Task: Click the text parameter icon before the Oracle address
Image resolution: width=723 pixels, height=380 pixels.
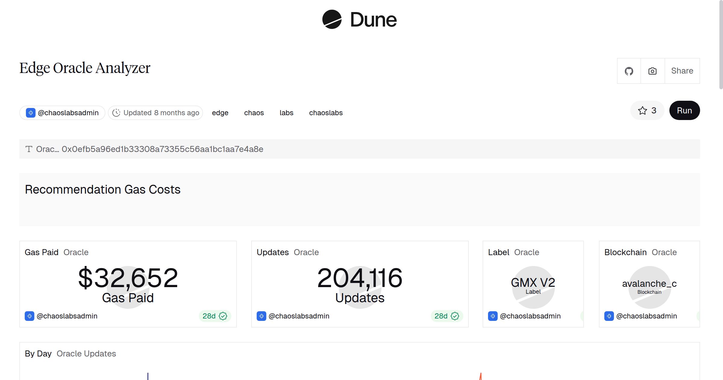Action: point(29,149)
